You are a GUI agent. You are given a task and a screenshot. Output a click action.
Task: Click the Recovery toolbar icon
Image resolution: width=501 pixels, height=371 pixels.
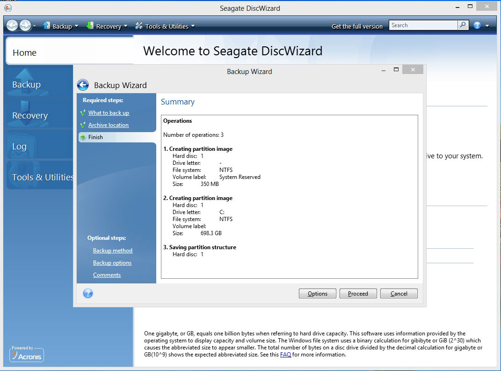(90, 26)
